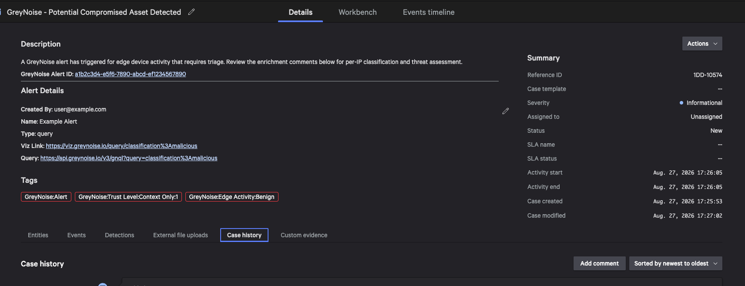The height and width of the screenshot is (286, 745).
Task: Open the GreyNoise Alert ID link
Action: click(130, 74)
